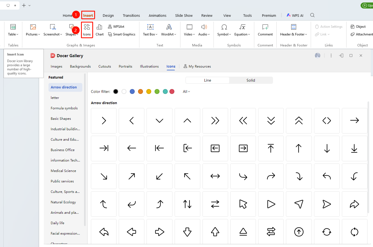Choose the paper plane arrow icon
373x247 pixels.
click(x=299, y=204)
